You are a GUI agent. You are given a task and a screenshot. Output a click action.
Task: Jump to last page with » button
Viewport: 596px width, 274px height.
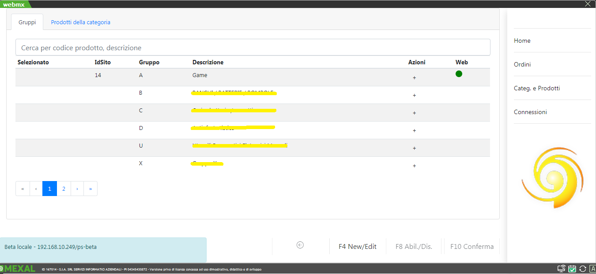(91, 189)
